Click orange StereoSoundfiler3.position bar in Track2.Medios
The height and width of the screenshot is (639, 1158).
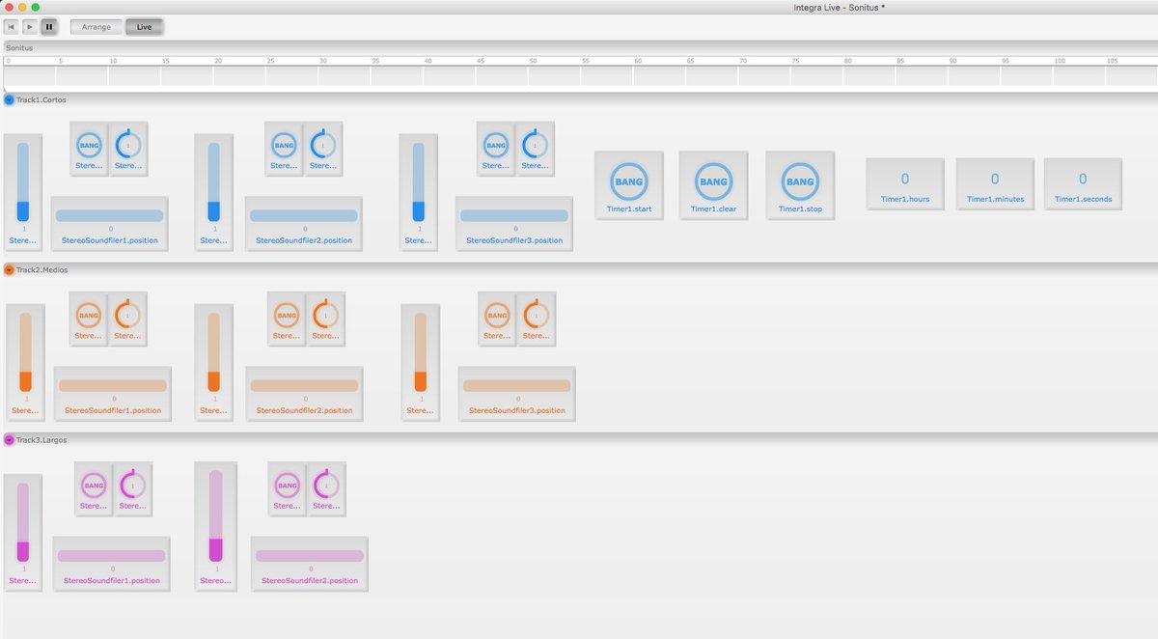coord(516,385)
